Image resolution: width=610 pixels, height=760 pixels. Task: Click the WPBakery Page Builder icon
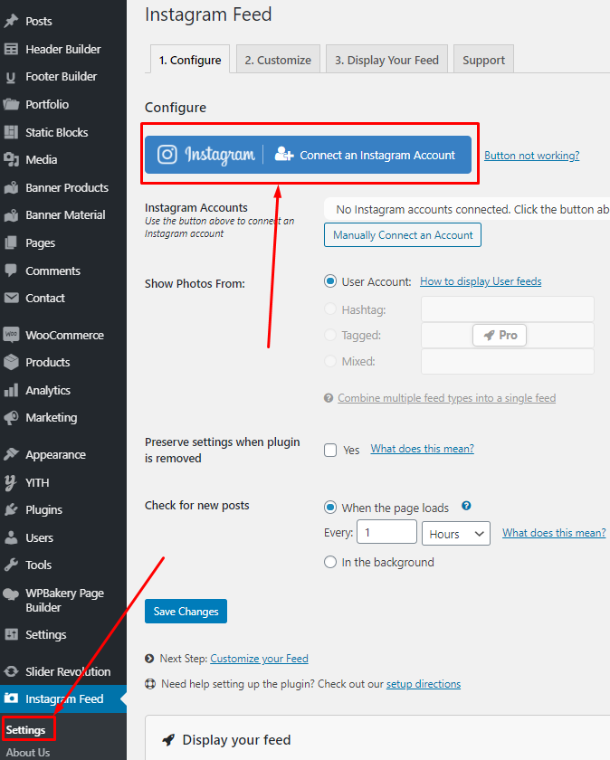click(11, 594)
